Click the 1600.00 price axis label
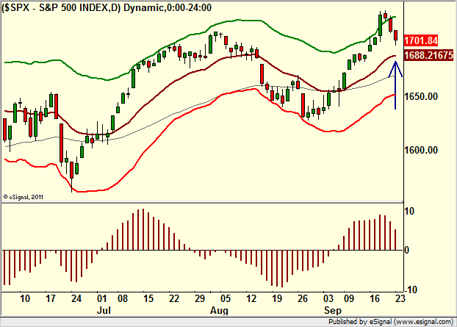Viewport: 457px width, 327px height. (421, 150)
